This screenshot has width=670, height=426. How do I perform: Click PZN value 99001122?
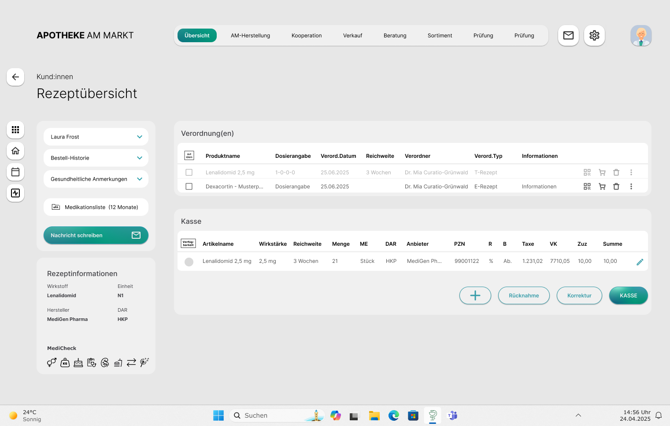tap(466, 261)
